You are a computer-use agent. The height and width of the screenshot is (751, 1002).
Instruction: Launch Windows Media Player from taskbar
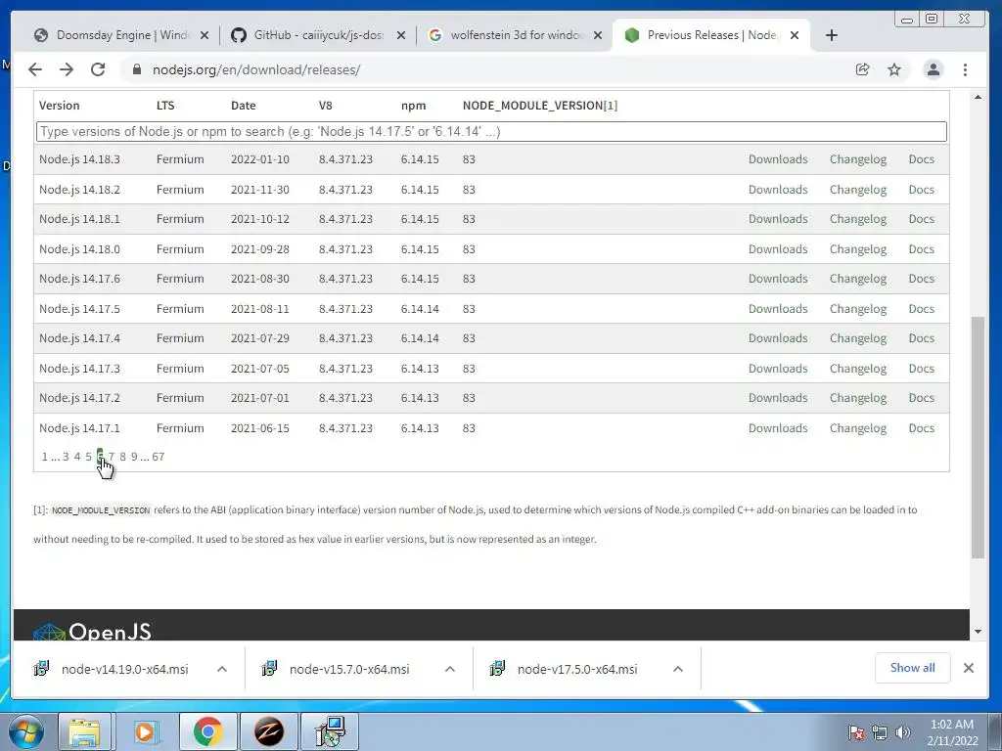pos(145,731)
